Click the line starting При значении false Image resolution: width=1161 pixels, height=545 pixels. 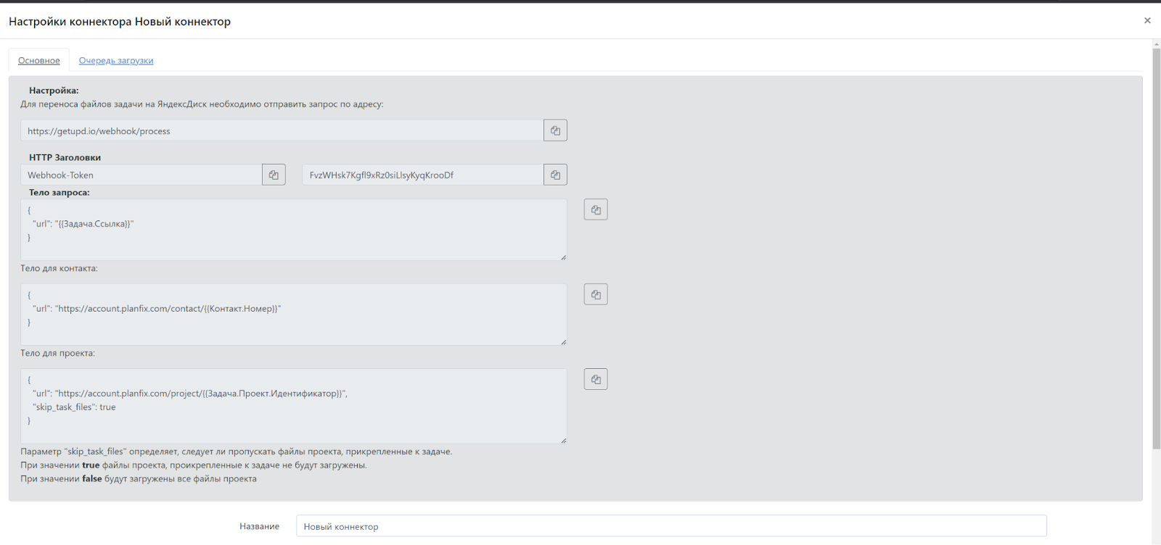(x=139, y=478)
